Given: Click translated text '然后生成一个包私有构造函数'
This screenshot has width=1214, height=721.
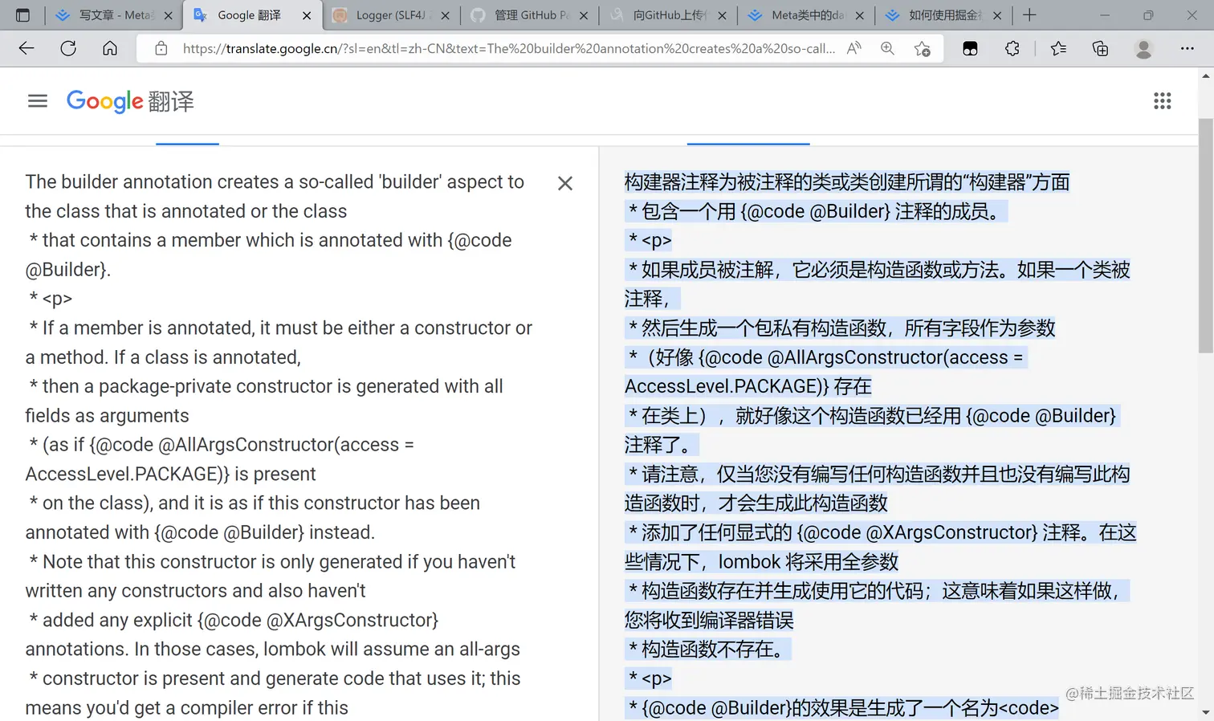Looking at the screenshot, I should point(764,328).
